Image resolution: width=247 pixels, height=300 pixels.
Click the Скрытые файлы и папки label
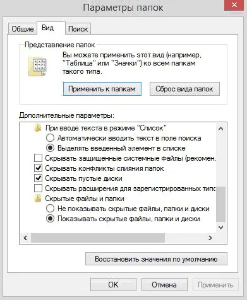click(x=85, y=199)
